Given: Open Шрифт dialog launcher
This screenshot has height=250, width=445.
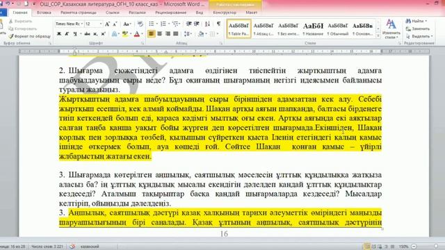Looking at the screenshot, I should pos(143,43).
